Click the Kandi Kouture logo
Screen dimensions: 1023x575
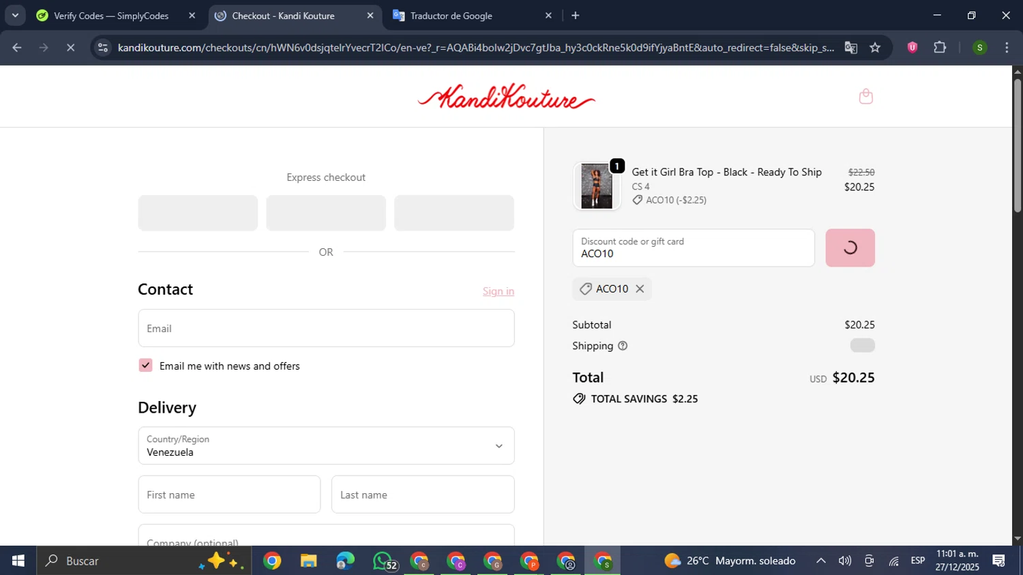click(x=506, y=97)
